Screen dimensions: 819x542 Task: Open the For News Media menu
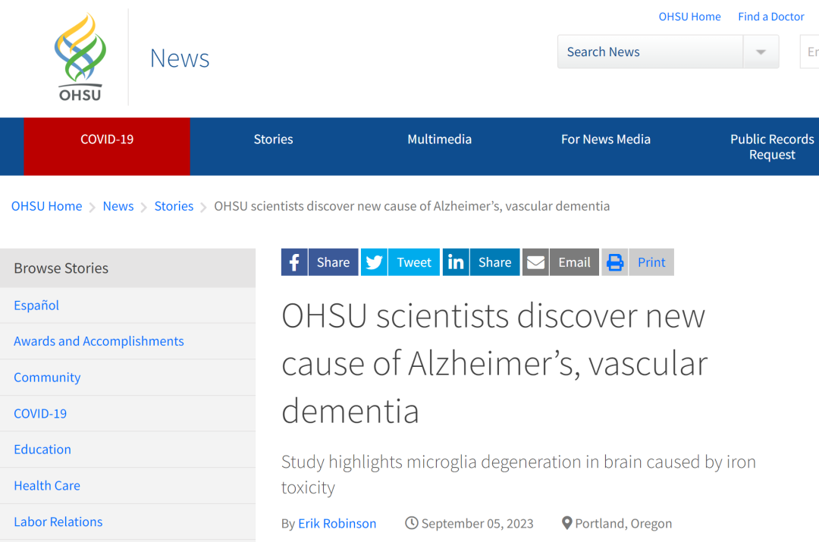point(606,139)
